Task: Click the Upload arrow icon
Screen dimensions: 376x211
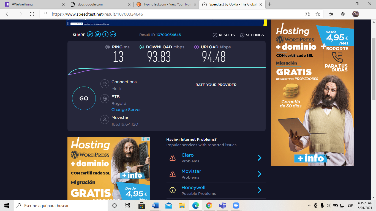Action: click(x=197, y=47)
